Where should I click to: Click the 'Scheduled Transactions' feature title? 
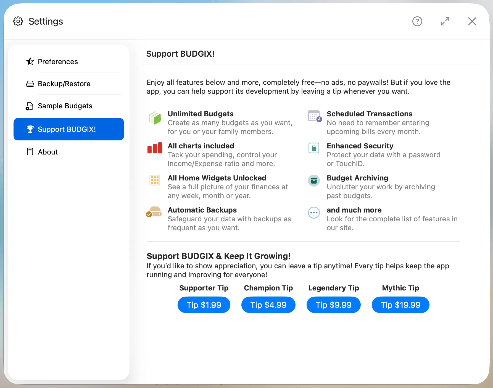(x=370, y=114)
